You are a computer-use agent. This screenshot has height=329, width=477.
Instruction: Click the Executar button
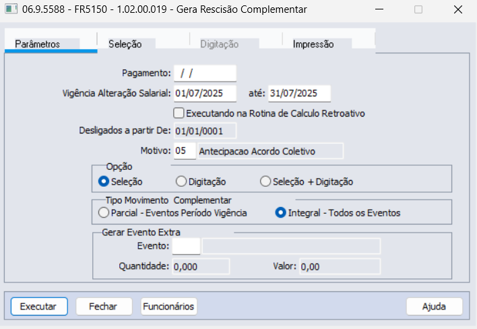[39, 306]
